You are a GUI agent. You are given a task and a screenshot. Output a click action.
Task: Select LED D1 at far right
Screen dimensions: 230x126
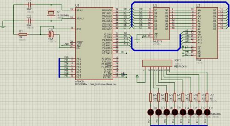click(x=207, y=112)
